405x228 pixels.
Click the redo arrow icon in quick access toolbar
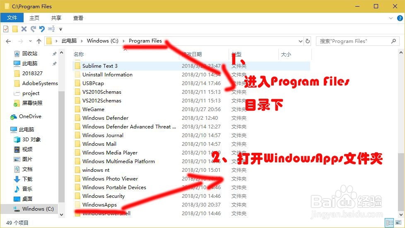[33, 29]
